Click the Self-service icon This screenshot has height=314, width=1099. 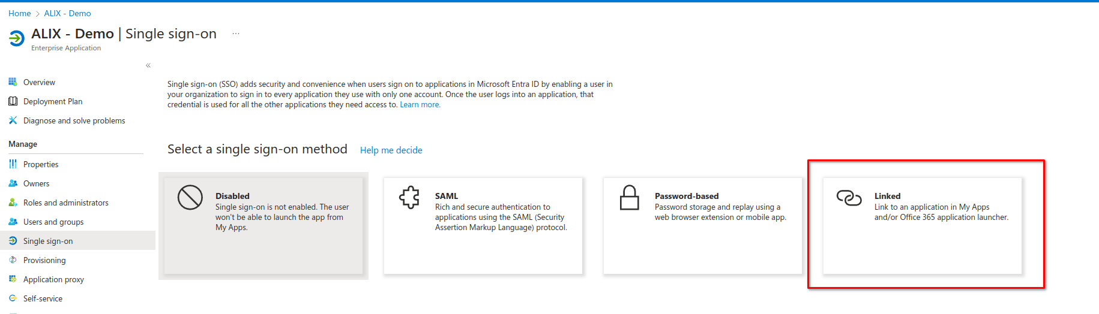tap(13, 298)
